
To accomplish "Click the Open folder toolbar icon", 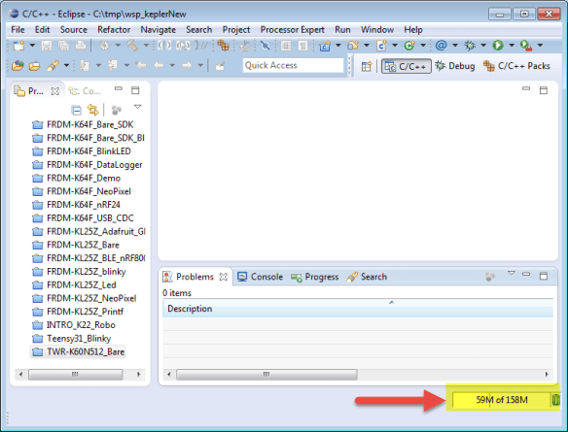I will click(35, 66).
